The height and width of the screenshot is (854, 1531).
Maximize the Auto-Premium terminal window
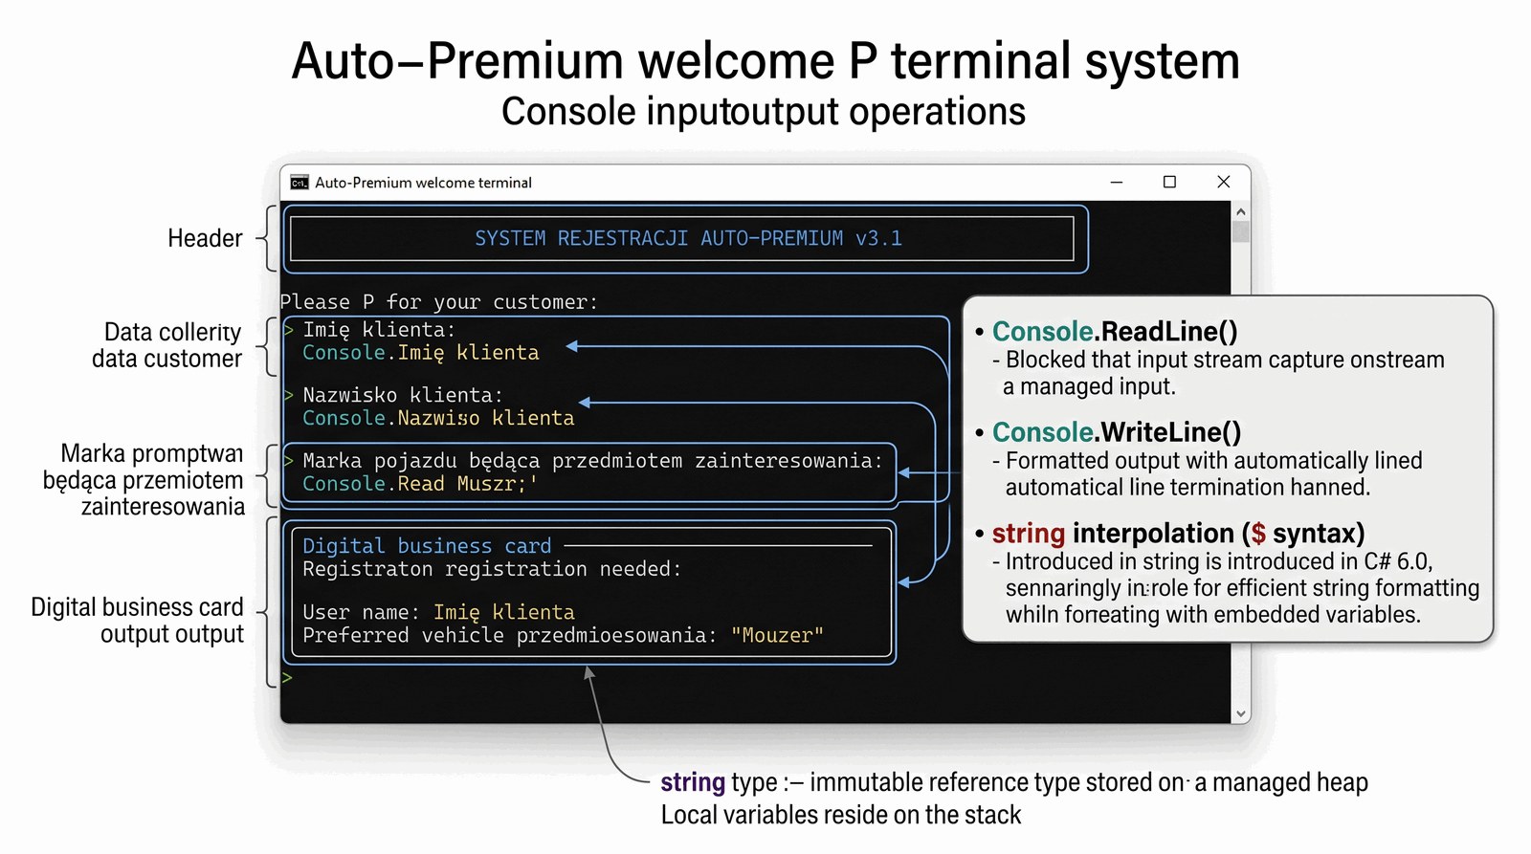point(1169,182)
